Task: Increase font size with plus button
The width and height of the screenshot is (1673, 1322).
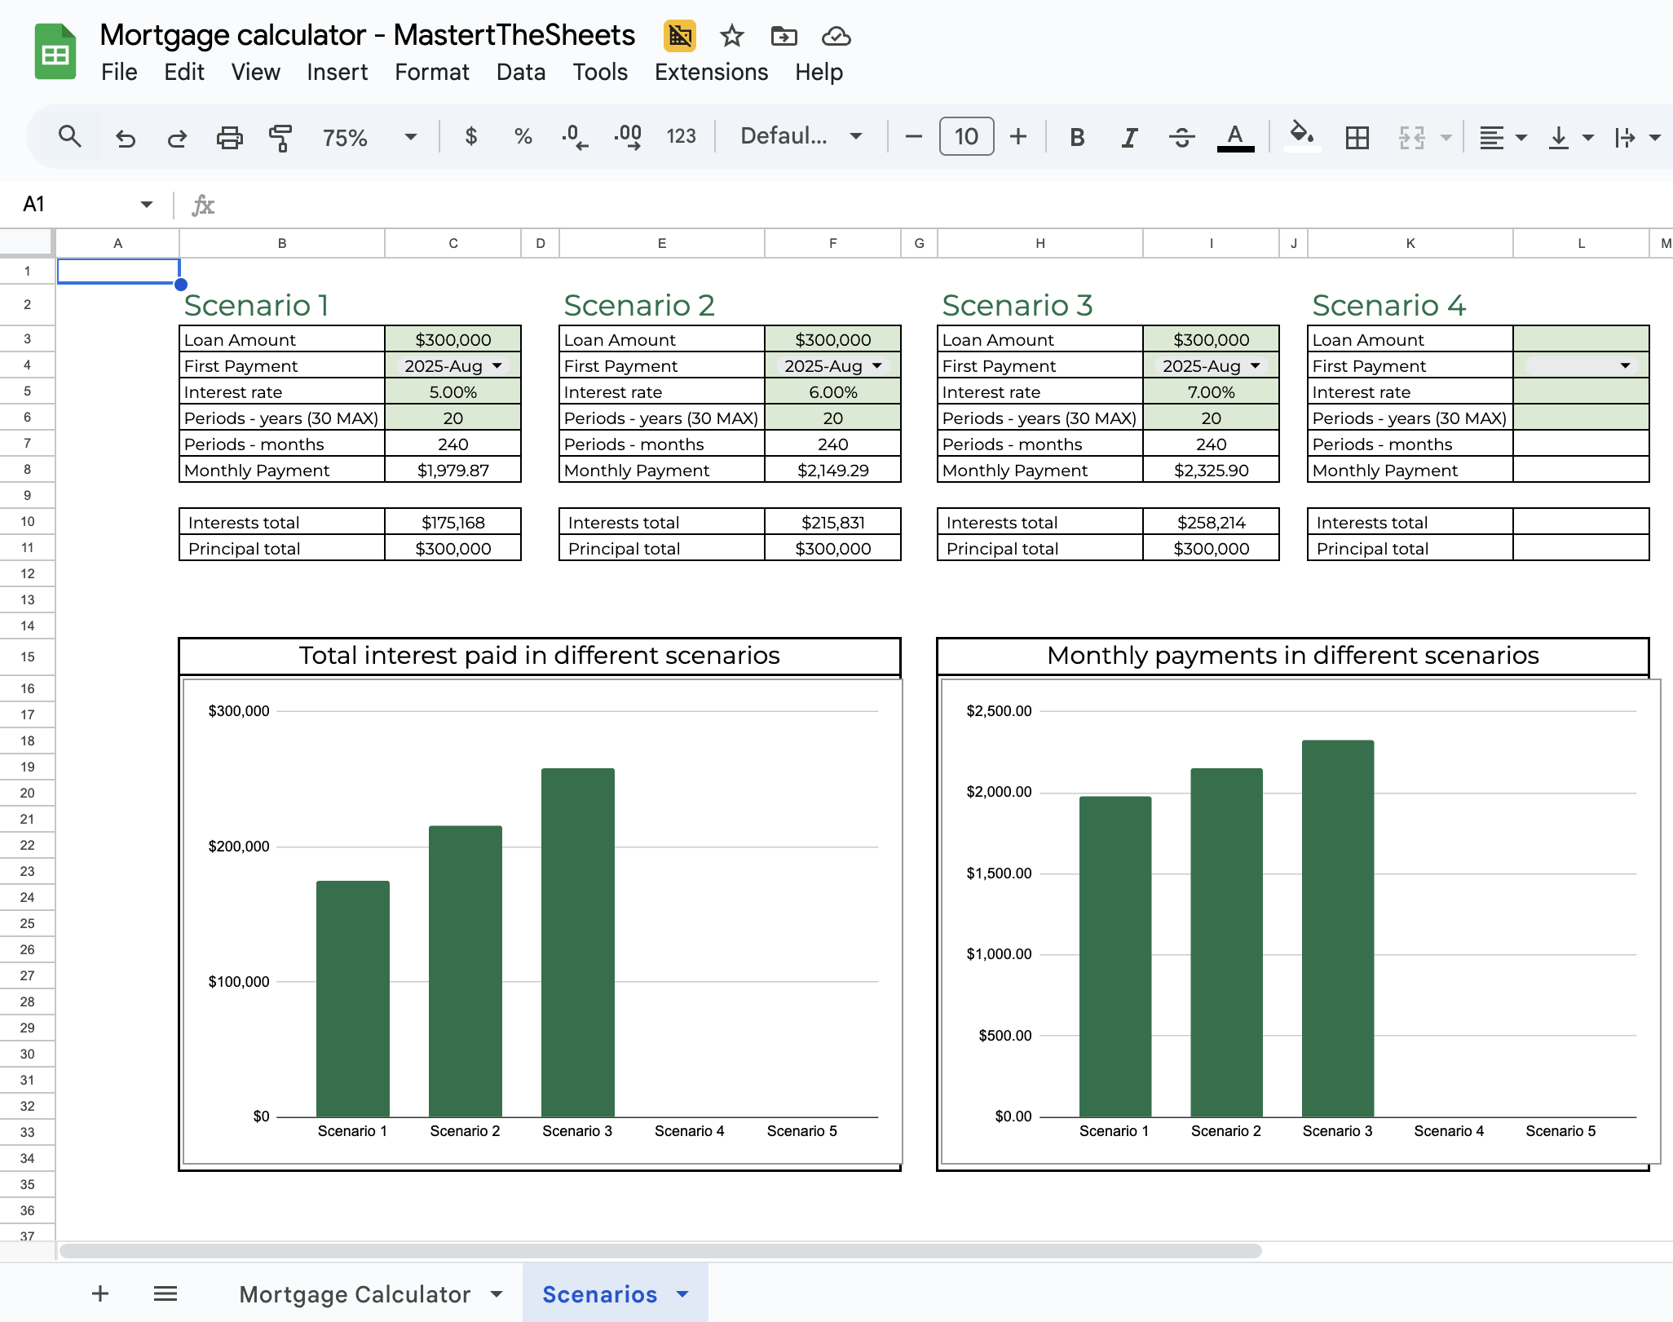Action: 1017,136
